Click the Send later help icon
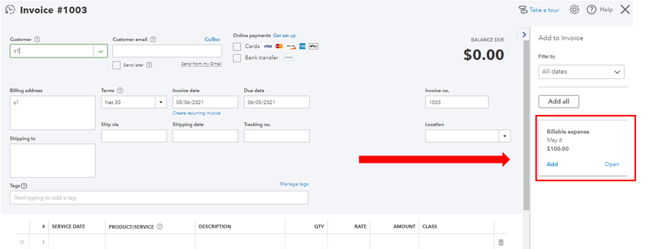 [x=149, y=65]
